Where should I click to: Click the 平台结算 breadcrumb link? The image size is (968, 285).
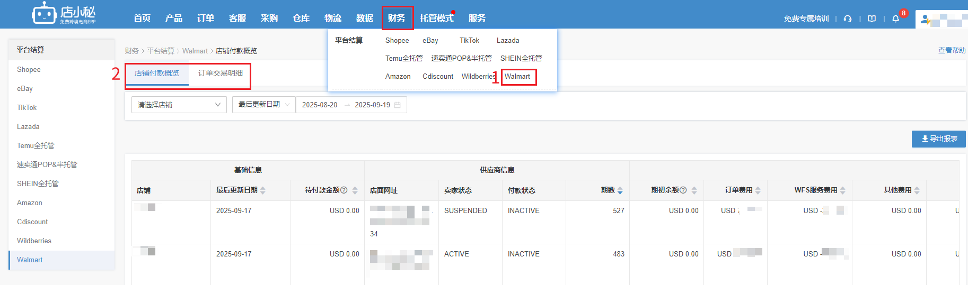[x=161, y=51]
